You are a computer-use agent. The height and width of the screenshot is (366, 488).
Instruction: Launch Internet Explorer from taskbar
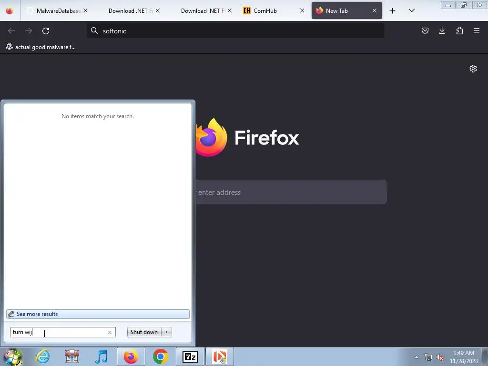click(x=42, y=356)
